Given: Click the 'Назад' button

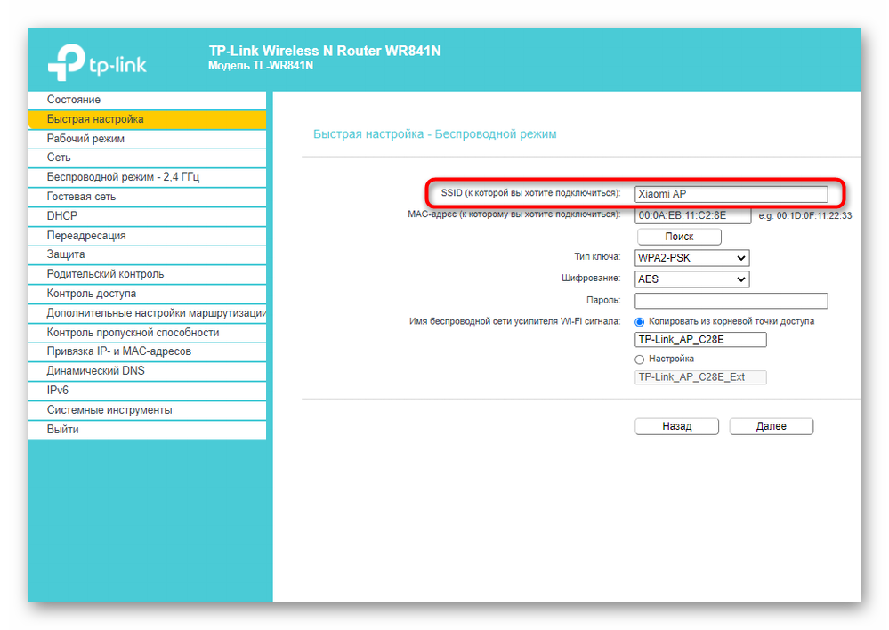Looking at the screenshot, I should click(x=676, y=426).
